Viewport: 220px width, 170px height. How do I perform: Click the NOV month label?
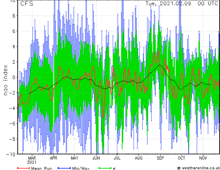click(x=203, y=158)
